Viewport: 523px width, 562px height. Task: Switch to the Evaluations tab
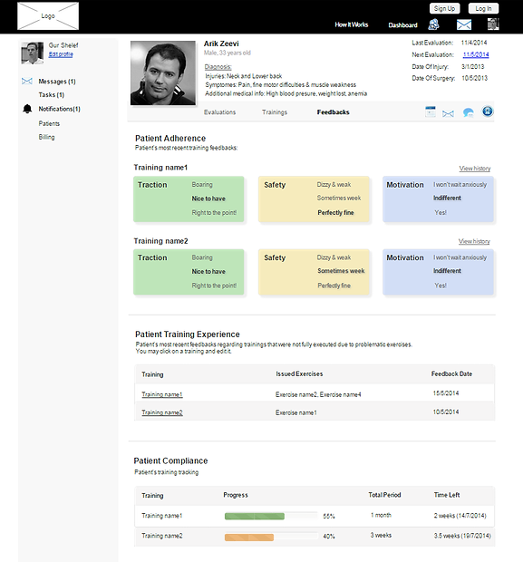point(219,112)
